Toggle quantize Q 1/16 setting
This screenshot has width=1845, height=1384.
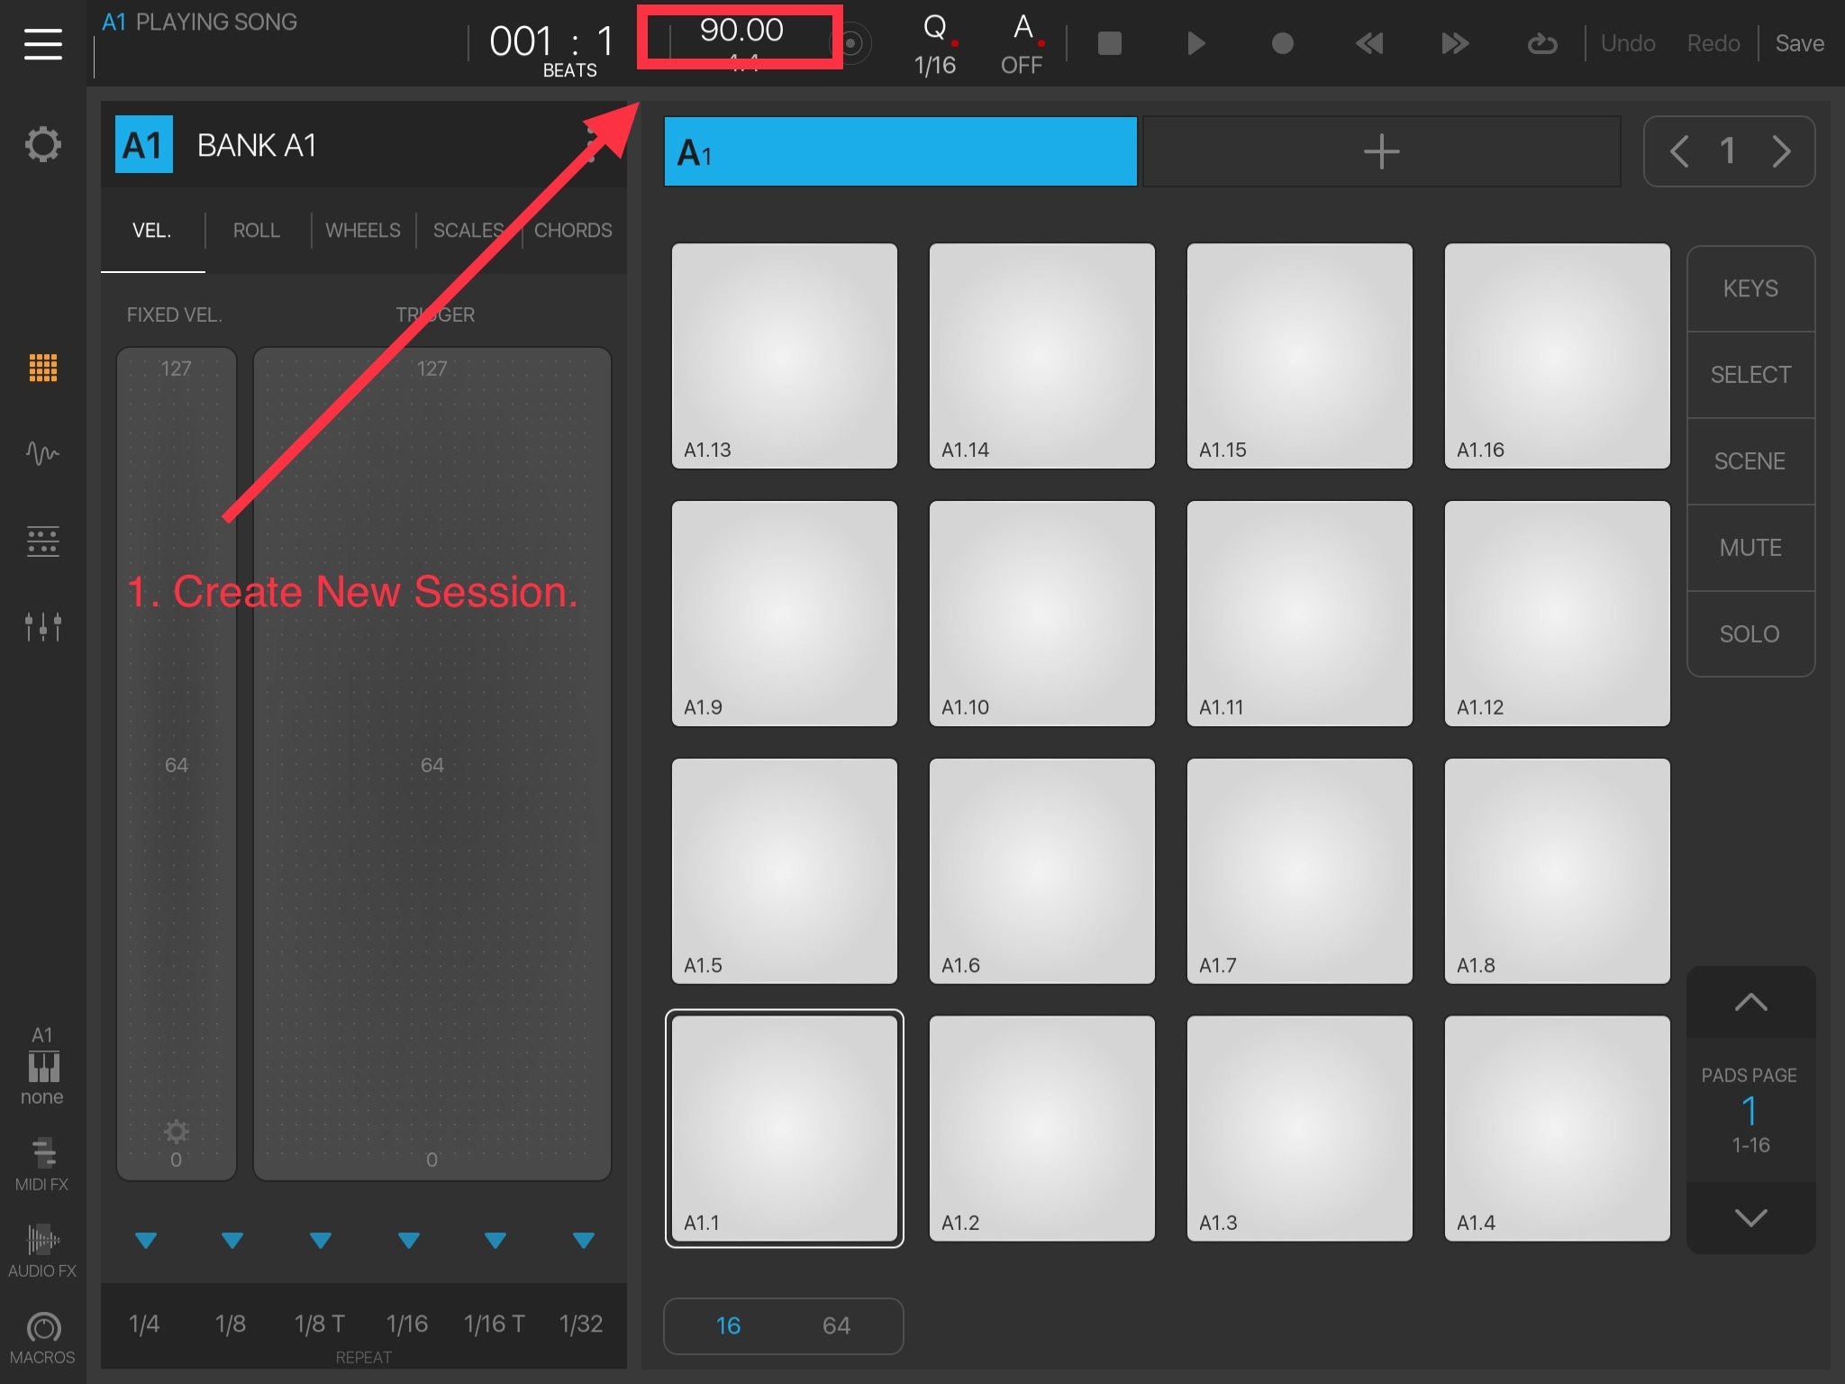[935, 43]
